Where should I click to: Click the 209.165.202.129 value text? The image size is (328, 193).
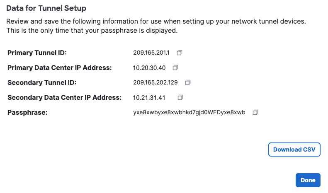coord(155,82)
